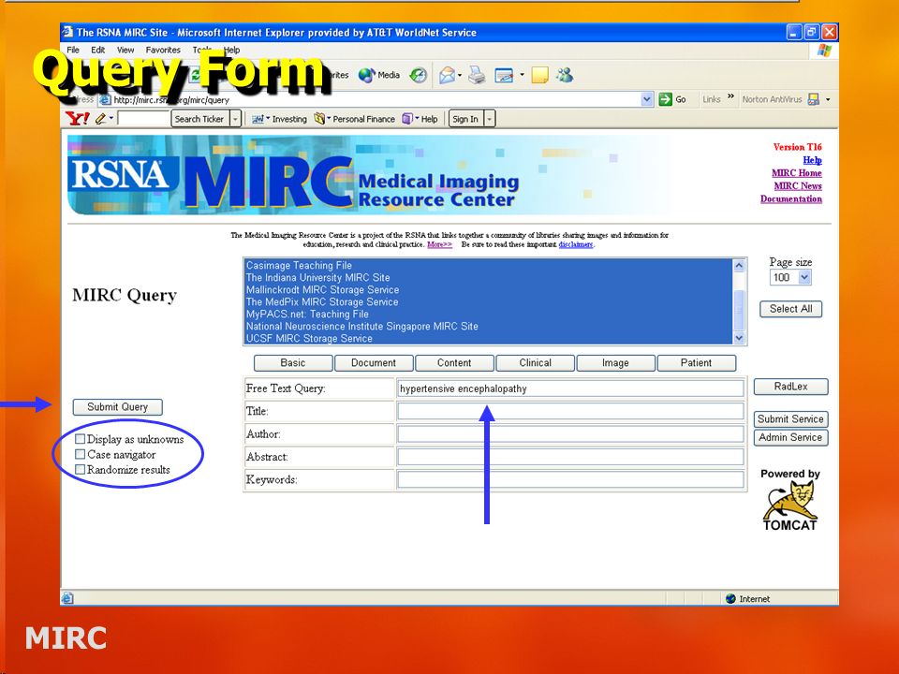The height and width of the screenshot is (674, 899).
Task: Open the MIRC Home link
Action: tap(796, 173)
